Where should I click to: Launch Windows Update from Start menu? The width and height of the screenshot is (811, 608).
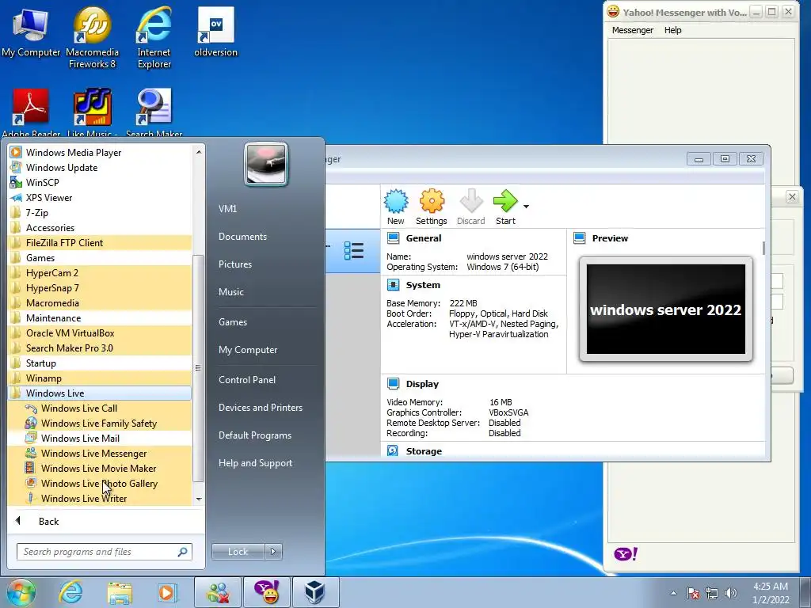coord(100,168)
